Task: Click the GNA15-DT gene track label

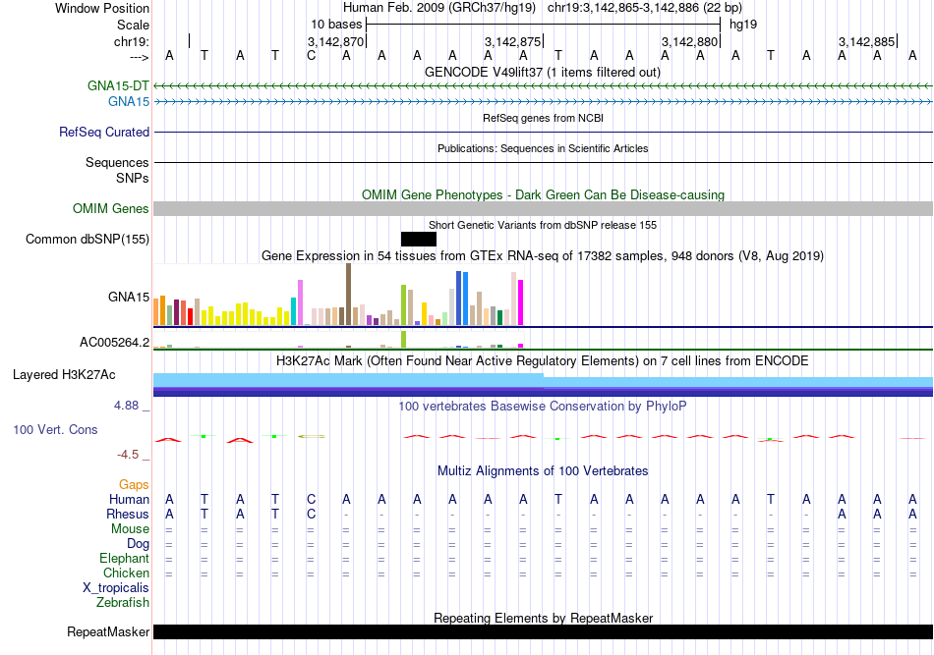Action: coord(118,85)
